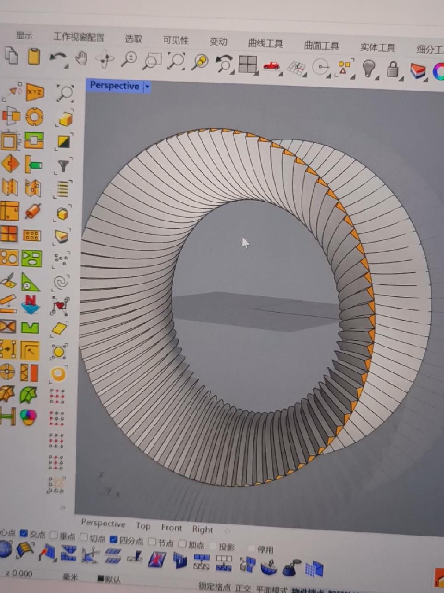444x593 pixels.
Task: Click the Zoom Window icon
Action: (x=152, y=61)
